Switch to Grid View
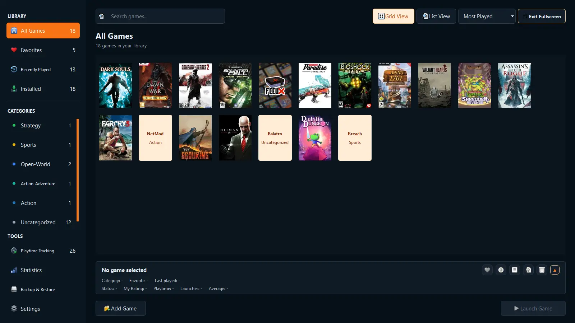The height and width of the screenshot is (323, 575). (x=394, y=16)
